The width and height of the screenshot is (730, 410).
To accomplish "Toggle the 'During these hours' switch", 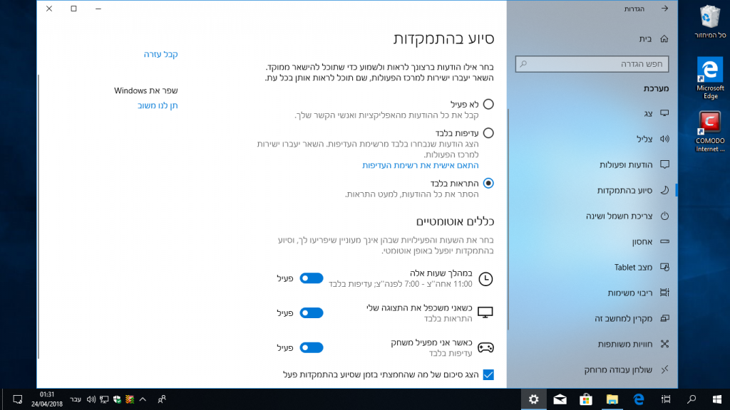I will 312,278.
